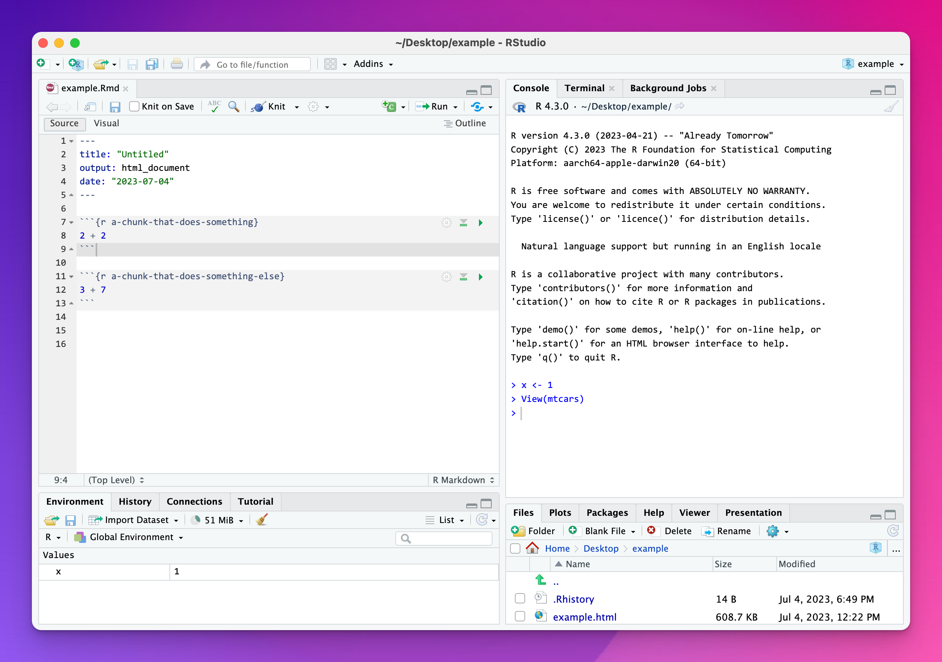This screenshot has height=662, width=942.
Task: Close the example.Rmd tab
Action: (x=126, y=88)
